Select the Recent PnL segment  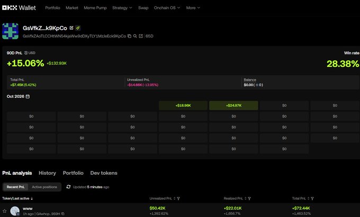coord(15,187)
